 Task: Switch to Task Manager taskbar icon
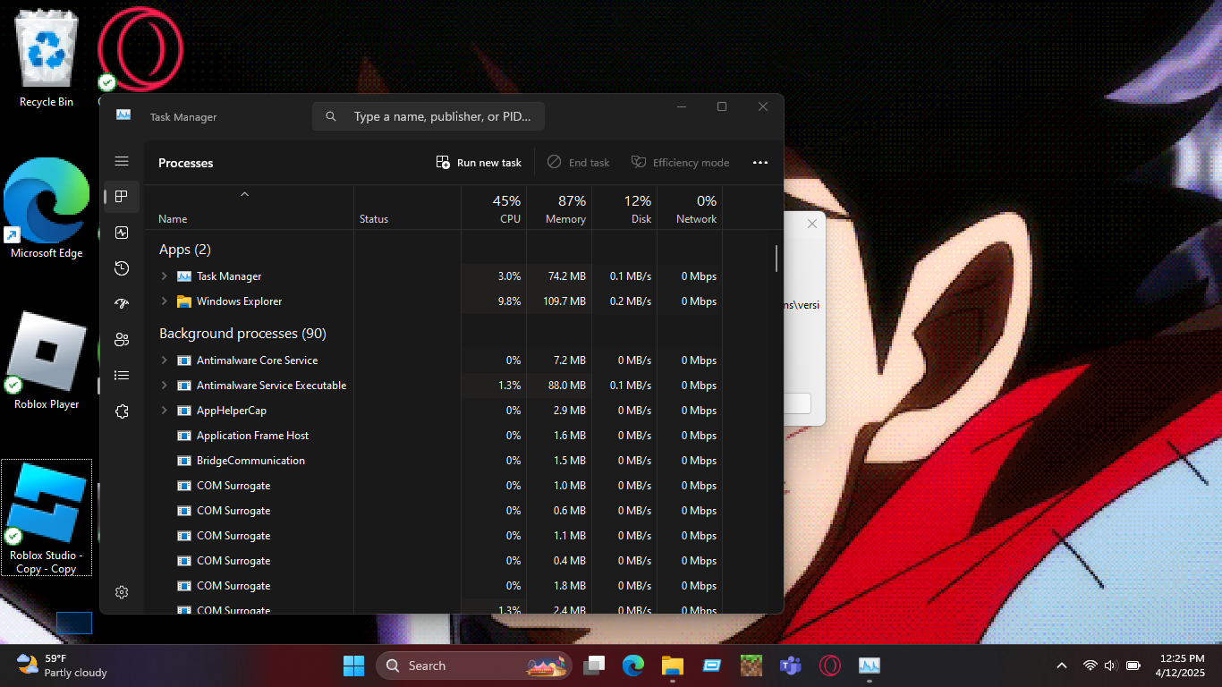coord(870,666)
